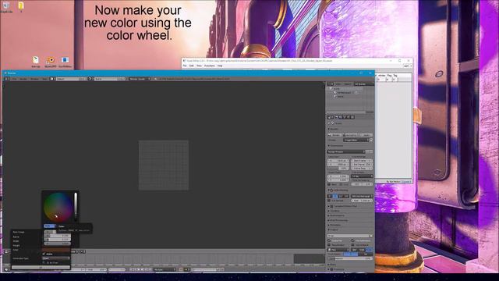Open the yellow folder desktop icon
Image resolution: width=499 pixels, height=281 pixels.
(x=21, y=5)
